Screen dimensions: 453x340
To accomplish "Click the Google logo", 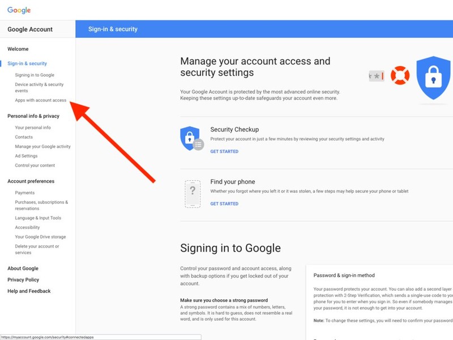I will [x=19, y=10].
